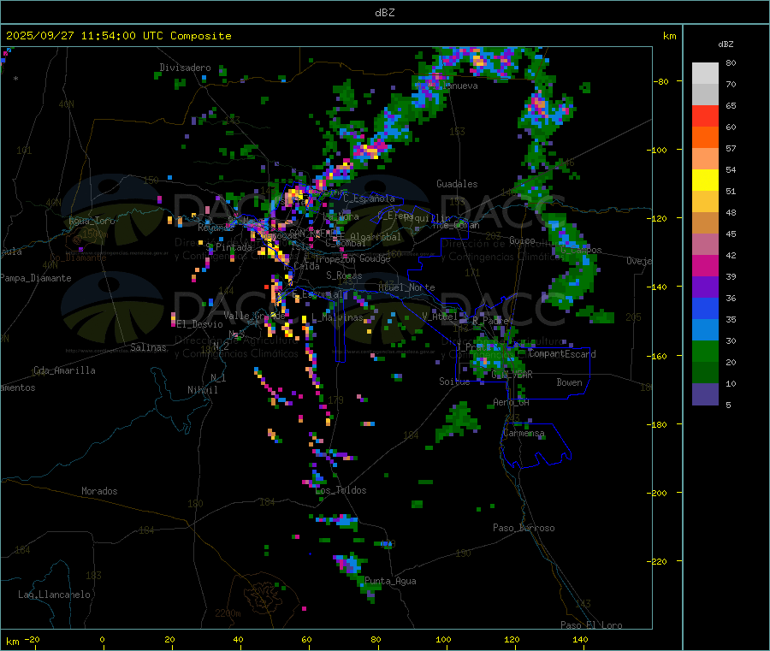Click the '-80' km tick on the vertical axis
770x651 pixels.
(661, 81)
